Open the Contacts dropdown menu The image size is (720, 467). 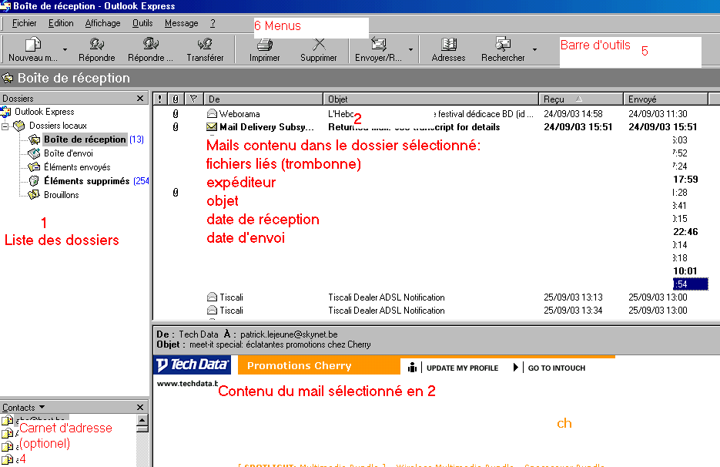[23, 407]
